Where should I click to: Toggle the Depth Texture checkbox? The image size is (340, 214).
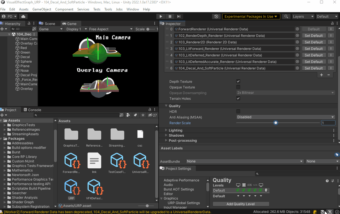[238, 82]
